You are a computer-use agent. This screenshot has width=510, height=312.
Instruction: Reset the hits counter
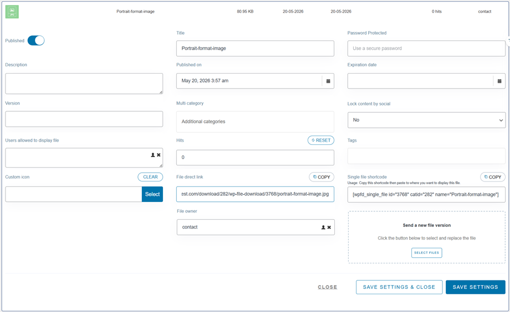pyautogui.click(x=321, y=141)
